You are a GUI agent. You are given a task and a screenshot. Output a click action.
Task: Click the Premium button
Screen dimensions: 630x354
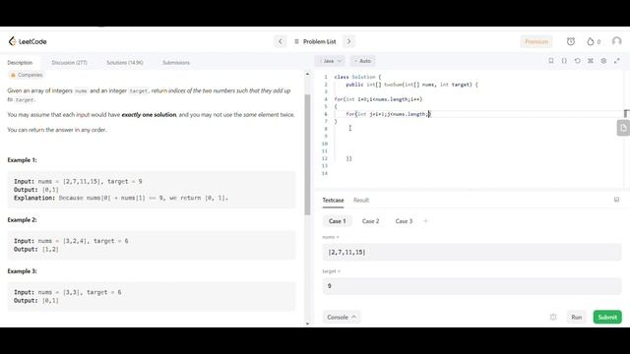tap(536, 41)
